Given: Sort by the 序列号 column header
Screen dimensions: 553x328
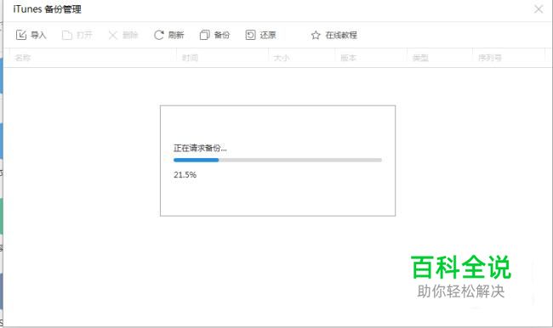Looking at the screenshot, I should (x=489, y=58).
